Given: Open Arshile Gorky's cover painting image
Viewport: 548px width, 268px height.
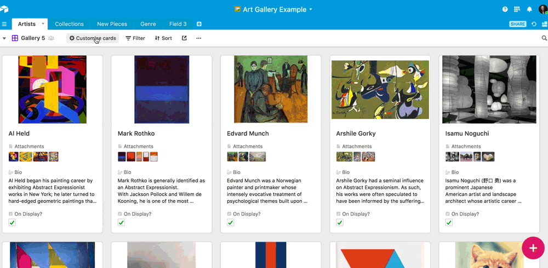Looking at the screenshot, I should 380,90.
